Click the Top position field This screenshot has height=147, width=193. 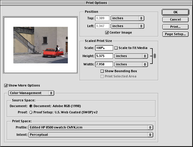click(x=102, y=18)
